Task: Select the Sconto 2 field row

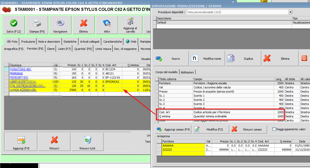Action: click(233, 100)
